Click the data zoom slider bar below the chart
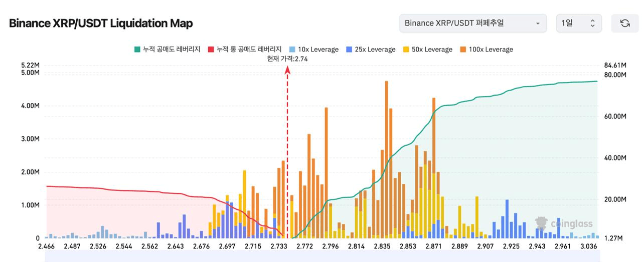Viewport: 642px width, 262px height. coord(322,256)
